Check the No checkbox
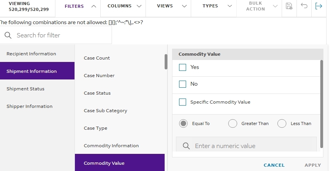This screenshot has width=332, height=171. point(183,84)
